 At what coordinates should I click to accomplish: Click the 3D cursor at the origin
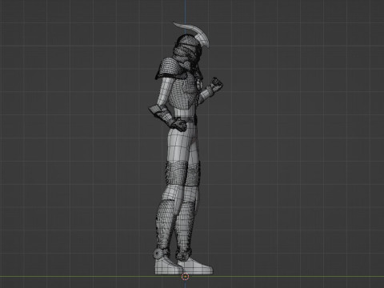(x=186, y=277)
